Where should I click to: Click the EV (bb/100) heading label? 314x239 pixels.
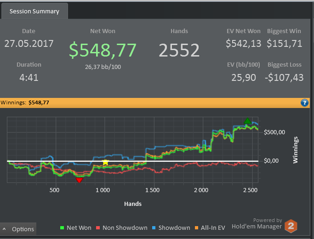(x=244, y=64)
